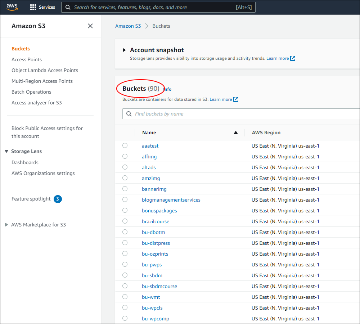Open Batch Operations in the sidebar
This screenshot has width=360, height=324.
[x=31, y=92]
